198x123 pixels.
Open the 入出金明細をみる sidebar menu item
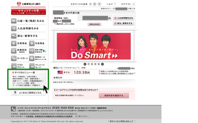(29, 29)
